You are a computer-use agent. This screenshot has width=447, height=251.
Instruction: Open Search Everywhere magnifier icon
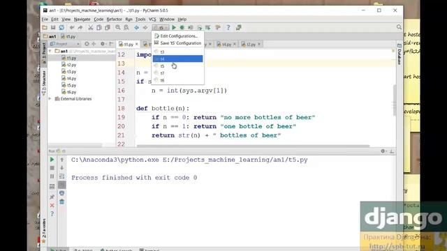(x=399, y=27)
